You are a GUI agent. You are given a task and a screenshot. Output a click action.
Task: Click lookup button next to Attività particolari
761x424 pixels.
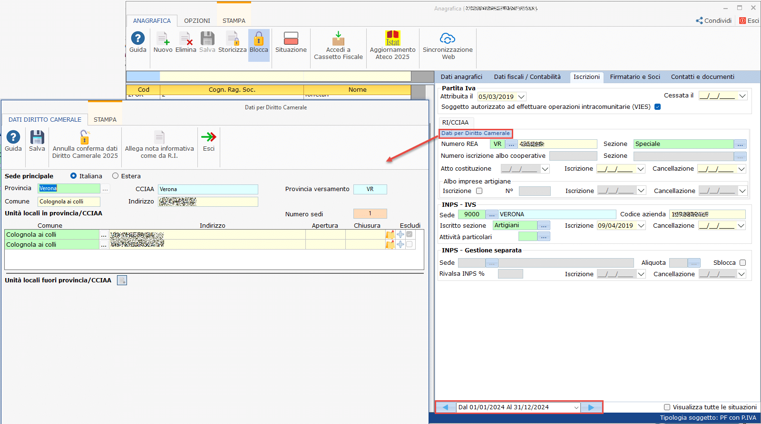544,237
